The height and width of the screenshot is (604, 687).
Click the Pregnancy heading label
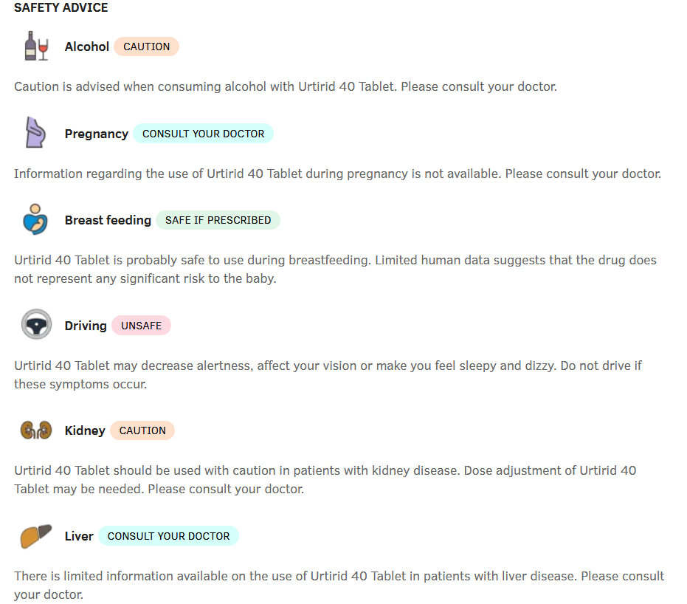(x=97, y=134)
